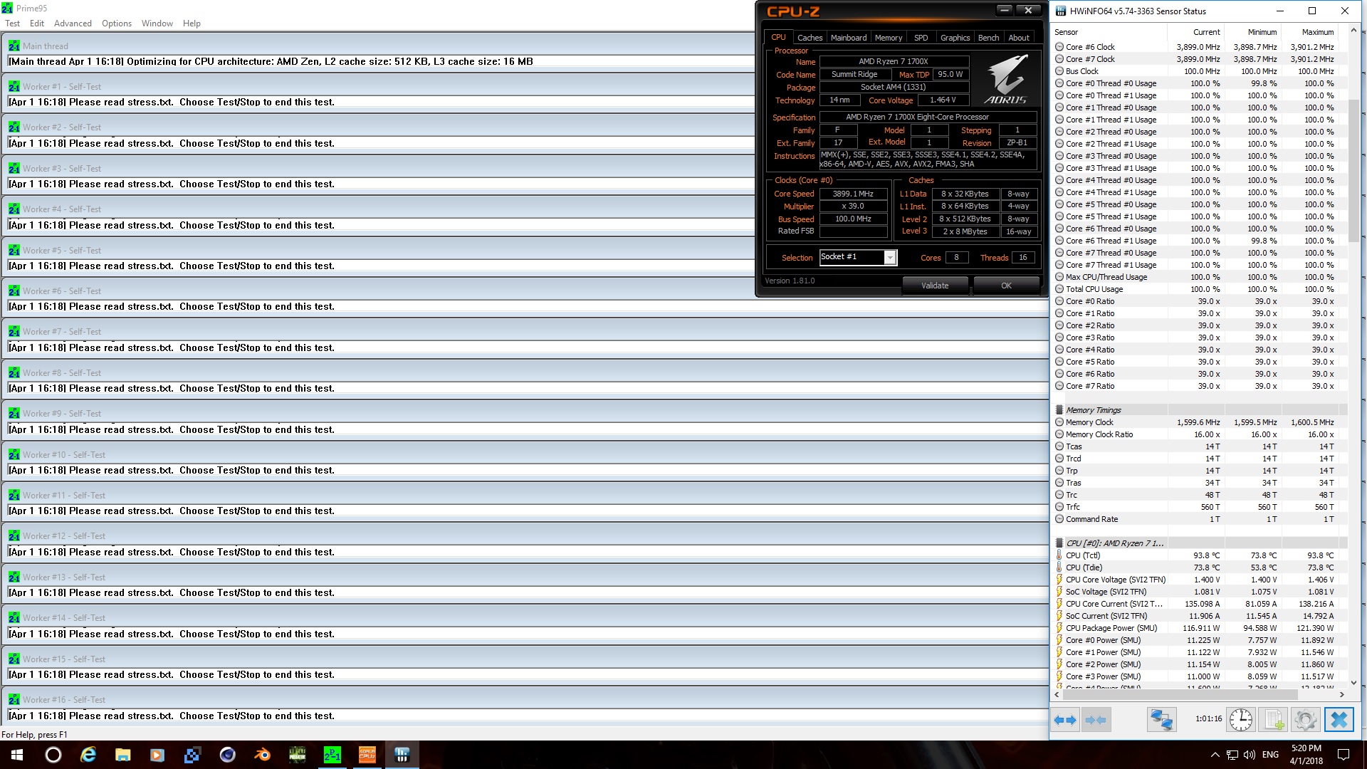
Task: Open HWiNFO network monitors icon
Action: coord(1161,720)
